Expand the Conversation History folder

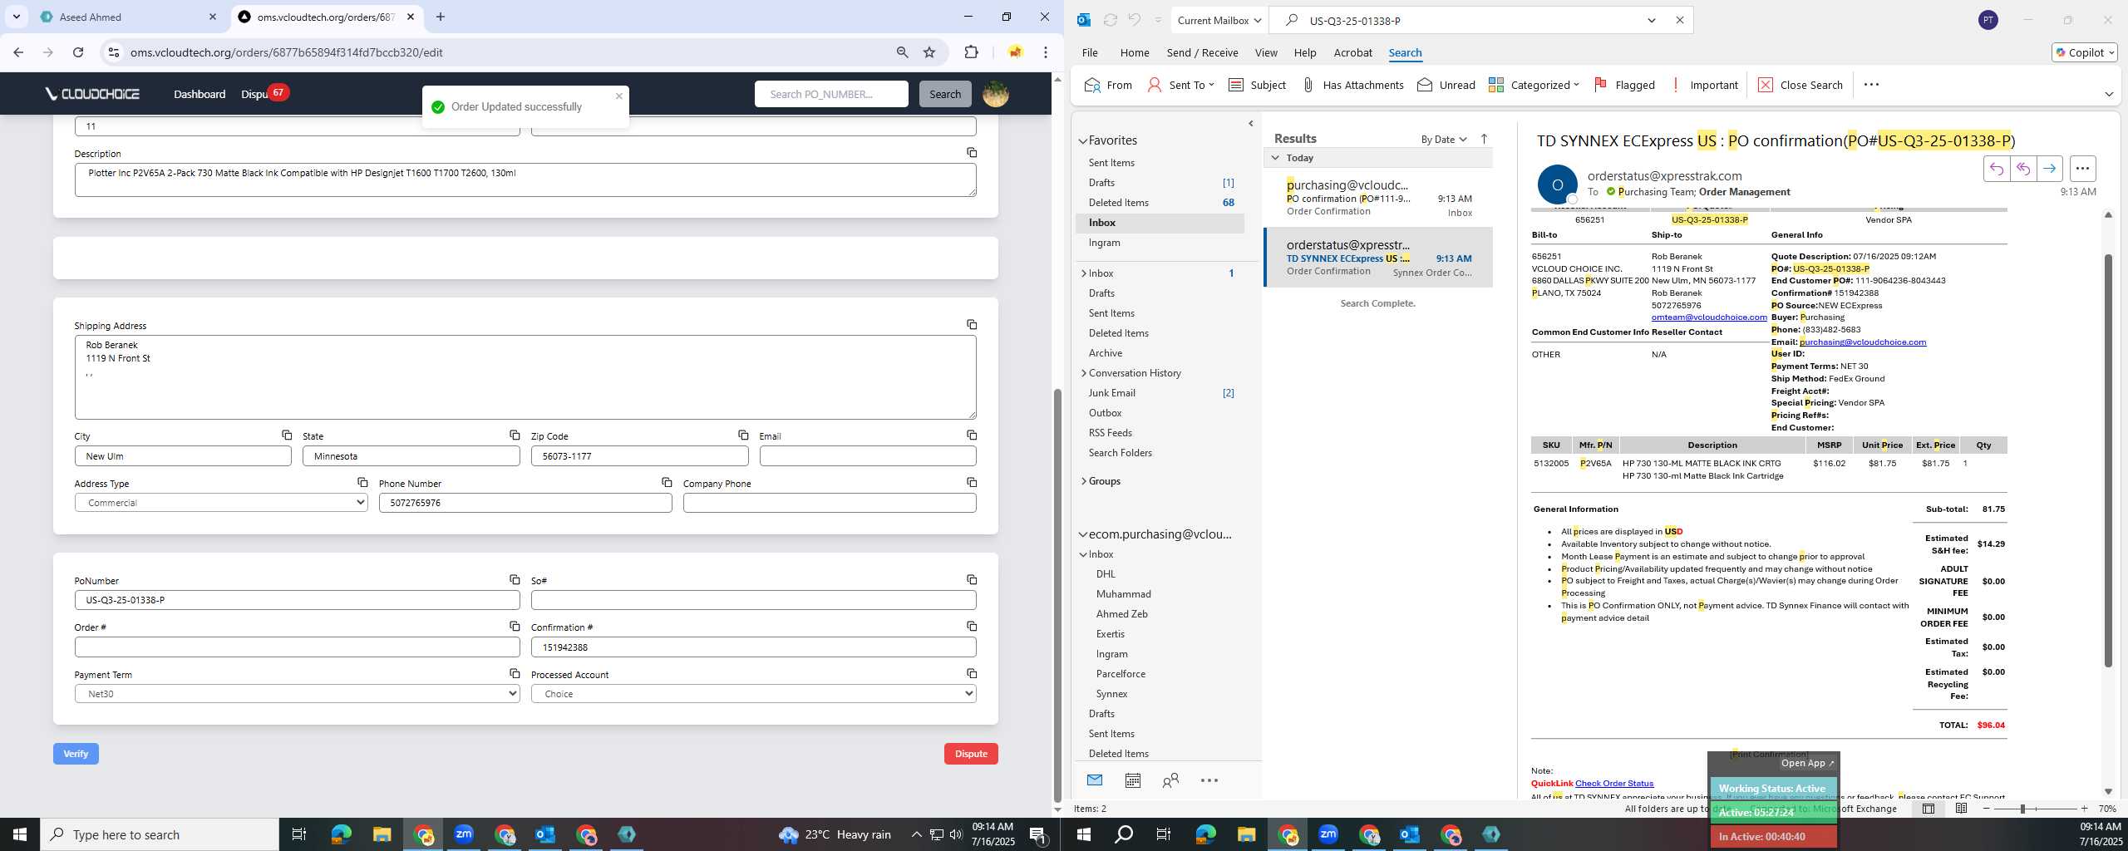(1083, 373)
